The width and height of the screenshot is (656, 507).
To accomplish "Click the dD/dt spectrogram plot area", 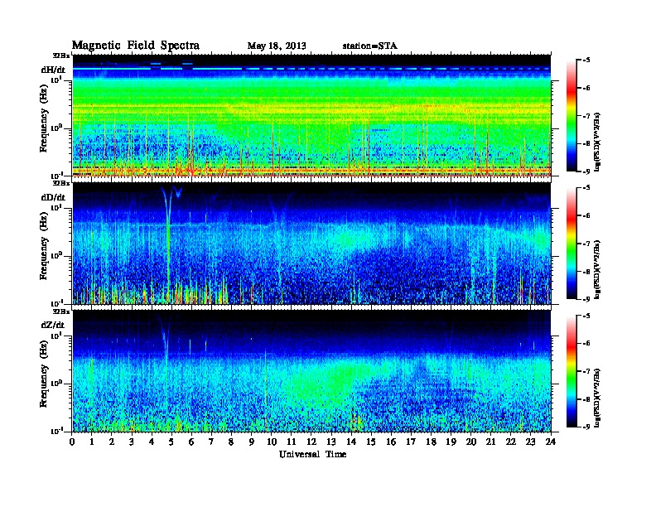I will click(311, 244).
